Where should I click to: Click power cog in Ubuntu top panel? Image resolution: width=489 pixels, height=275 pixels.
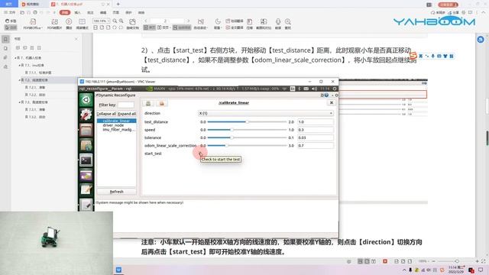point(335,89)
